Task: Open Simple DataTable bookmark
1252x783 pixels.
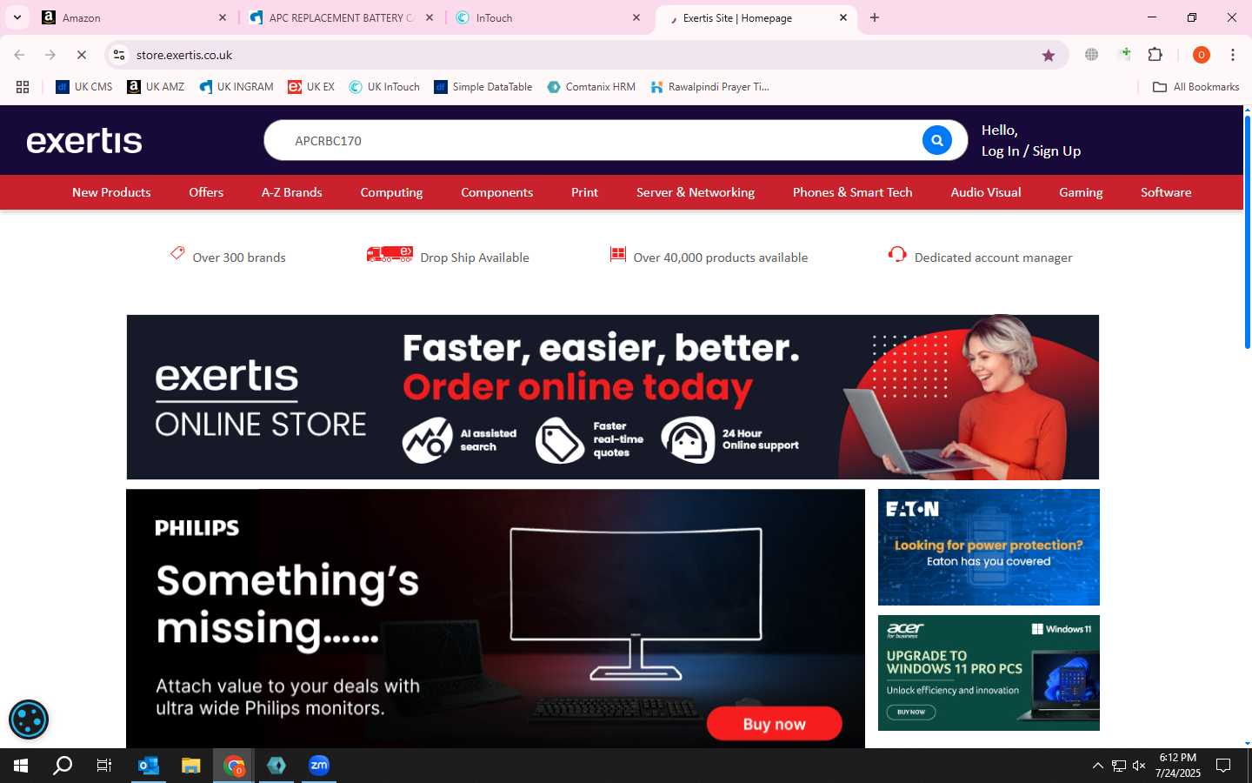Action: click(x=483, y=87)
